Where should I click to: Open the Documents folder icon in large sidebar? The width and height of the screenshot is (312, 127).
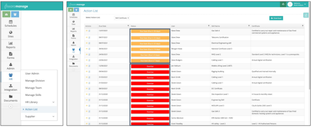point(11,97)
